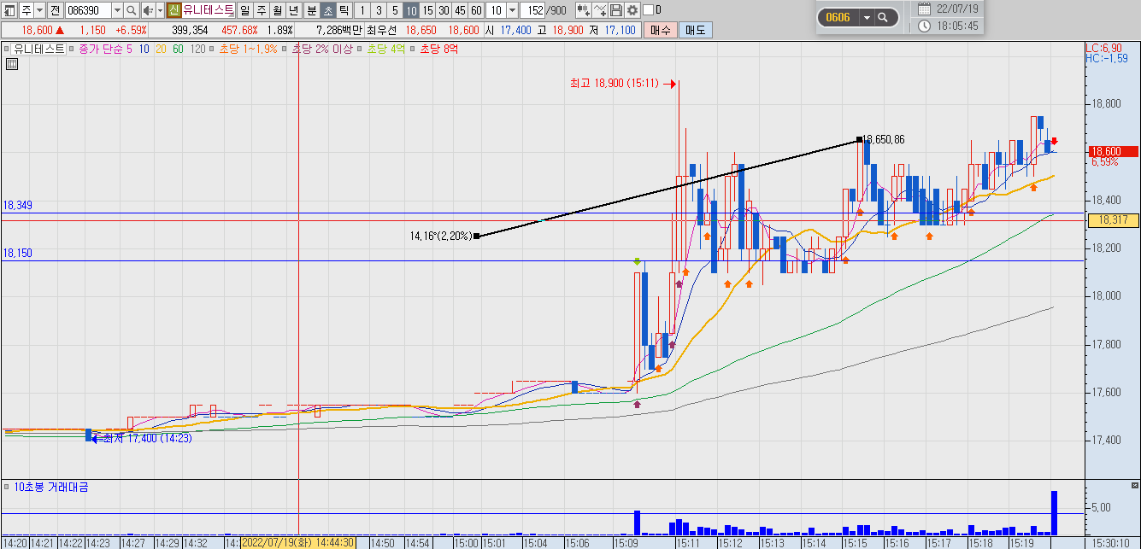Click the 초당 4억 legend label
This screenshot has width=1141, height=549.
pyautogui.click(x=386, y=49)
